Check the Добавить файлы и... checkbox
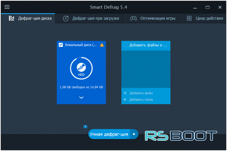The height and width of the screenshot is (151, 227). pos(125,45)
